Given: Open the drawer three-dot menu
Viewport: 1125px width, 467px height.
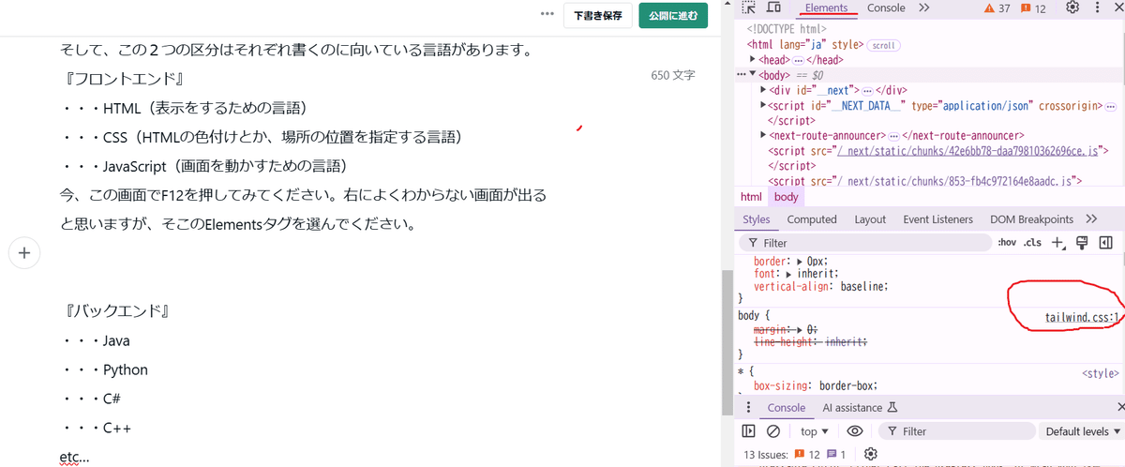Looking at the screenshot, I should tap(746, 408).
